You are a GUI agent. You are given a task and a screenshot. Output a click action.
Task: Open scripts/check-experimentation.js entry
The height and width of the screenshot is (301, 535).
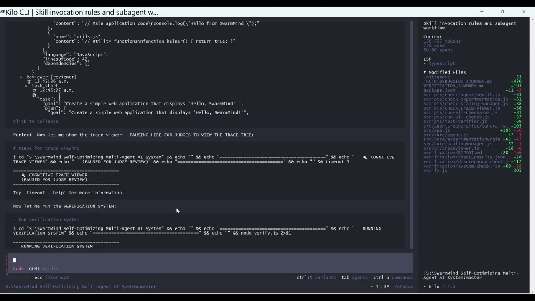[466, 99]
